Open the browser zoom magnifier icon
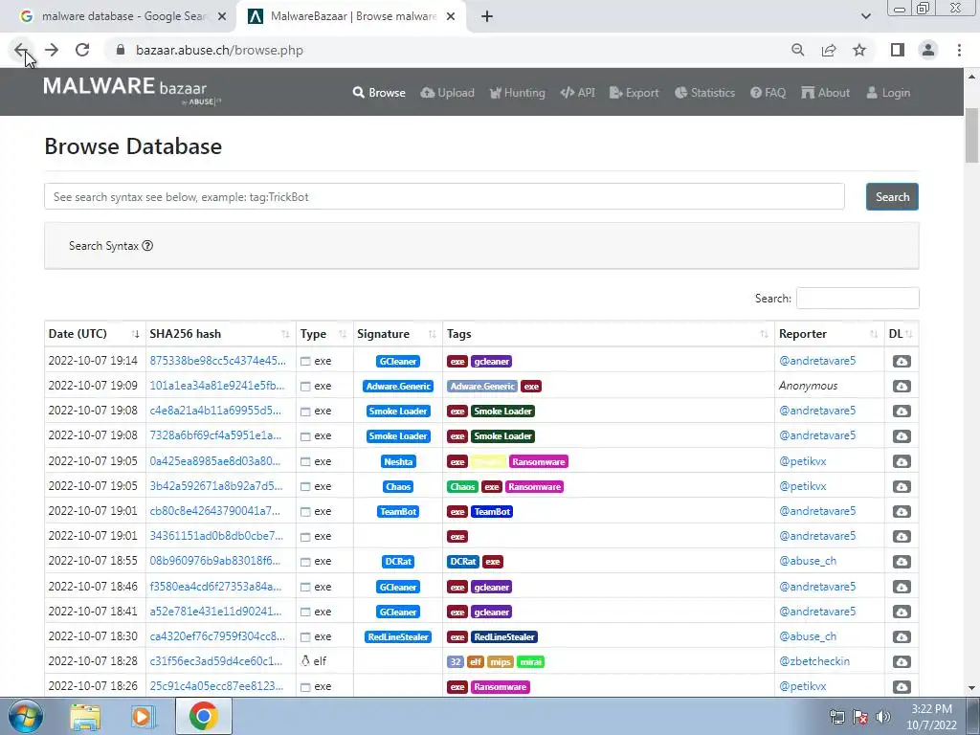This screenshot has height=735, width=980. pos(797,50)
